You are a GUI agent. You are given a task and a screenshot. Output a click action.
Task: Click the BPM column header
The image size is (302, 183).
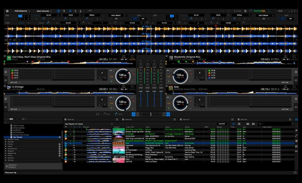210,127
